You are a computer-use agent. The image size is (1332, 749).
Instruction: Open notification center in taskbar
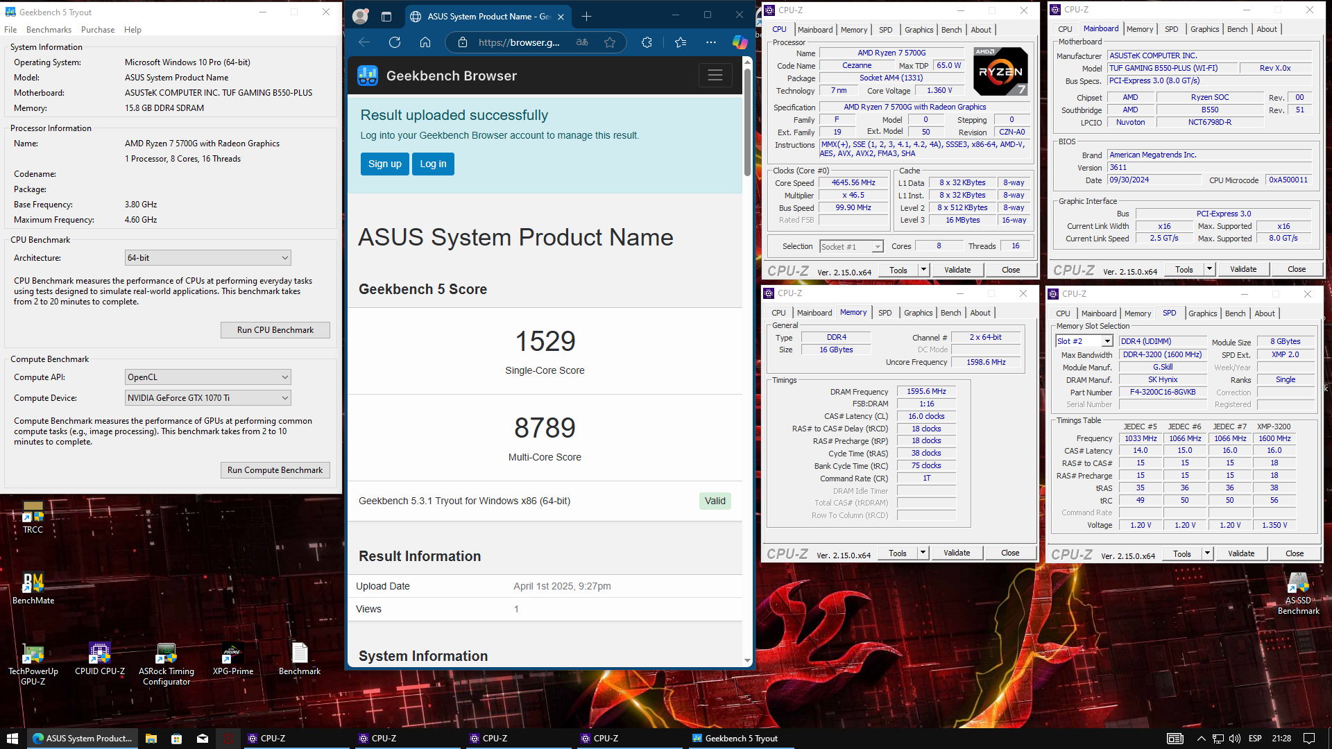click(x=1309, y=739)
